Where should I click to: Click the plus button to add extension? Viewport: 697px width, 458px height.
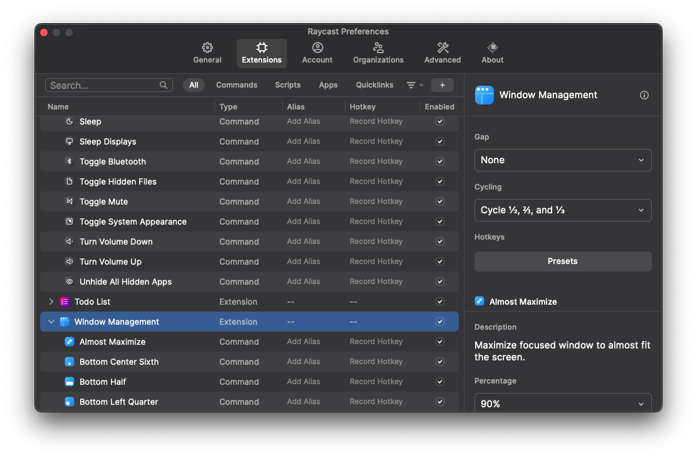pos(443,85)
